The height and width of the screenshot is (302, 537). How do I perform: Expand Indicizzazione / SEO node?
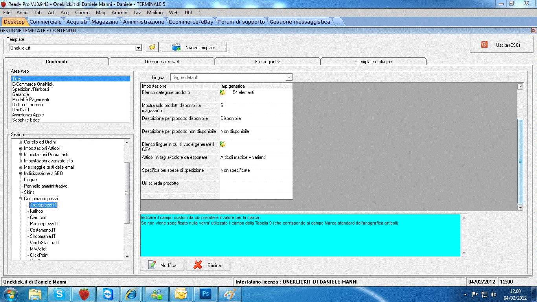coord(20,173)
